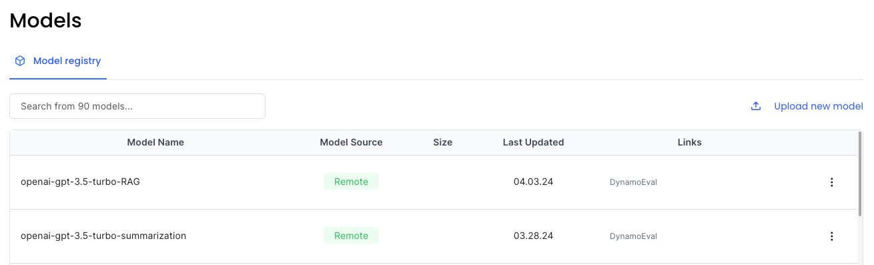Open DynamoEval link for turbo-RAG model

tap(633, 182)
